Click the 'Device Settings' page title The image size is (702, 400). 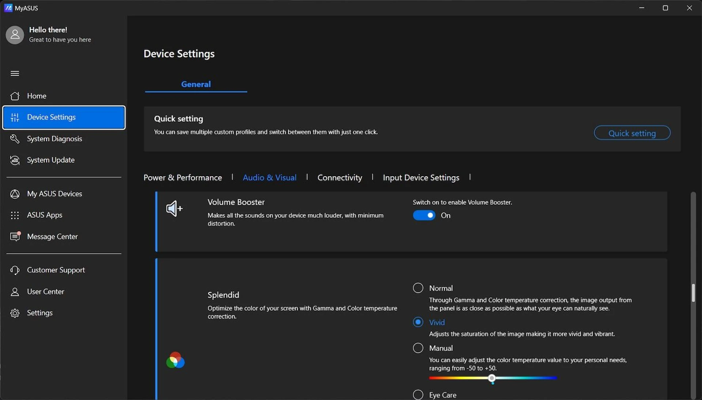coord(179,54)
